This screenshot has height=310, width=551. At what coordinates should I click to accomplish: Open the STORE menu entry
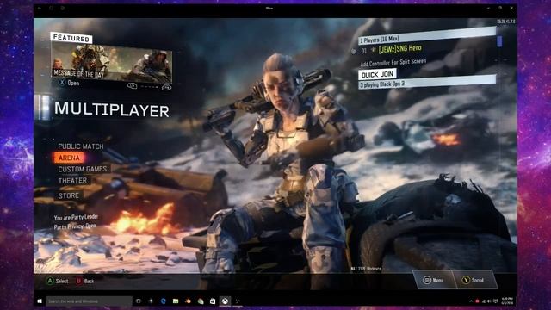coord(69,195)
